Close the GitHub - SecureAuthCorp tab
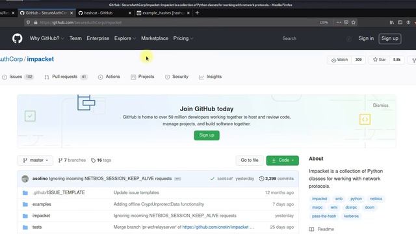416x234 pixels. (71, 13)
